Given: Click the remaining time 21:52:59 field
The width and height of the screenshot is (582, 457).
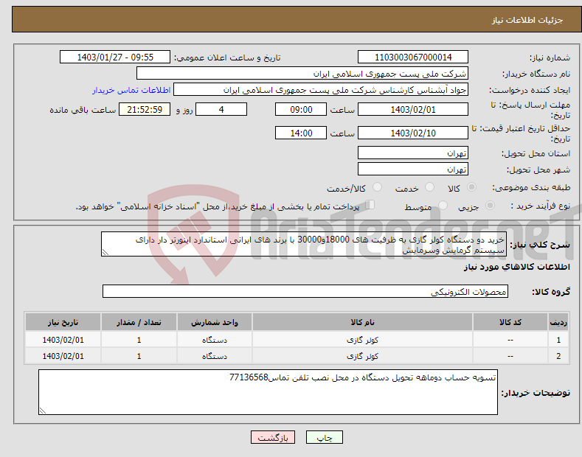Looking at the screenshot, I should point(145,109).
